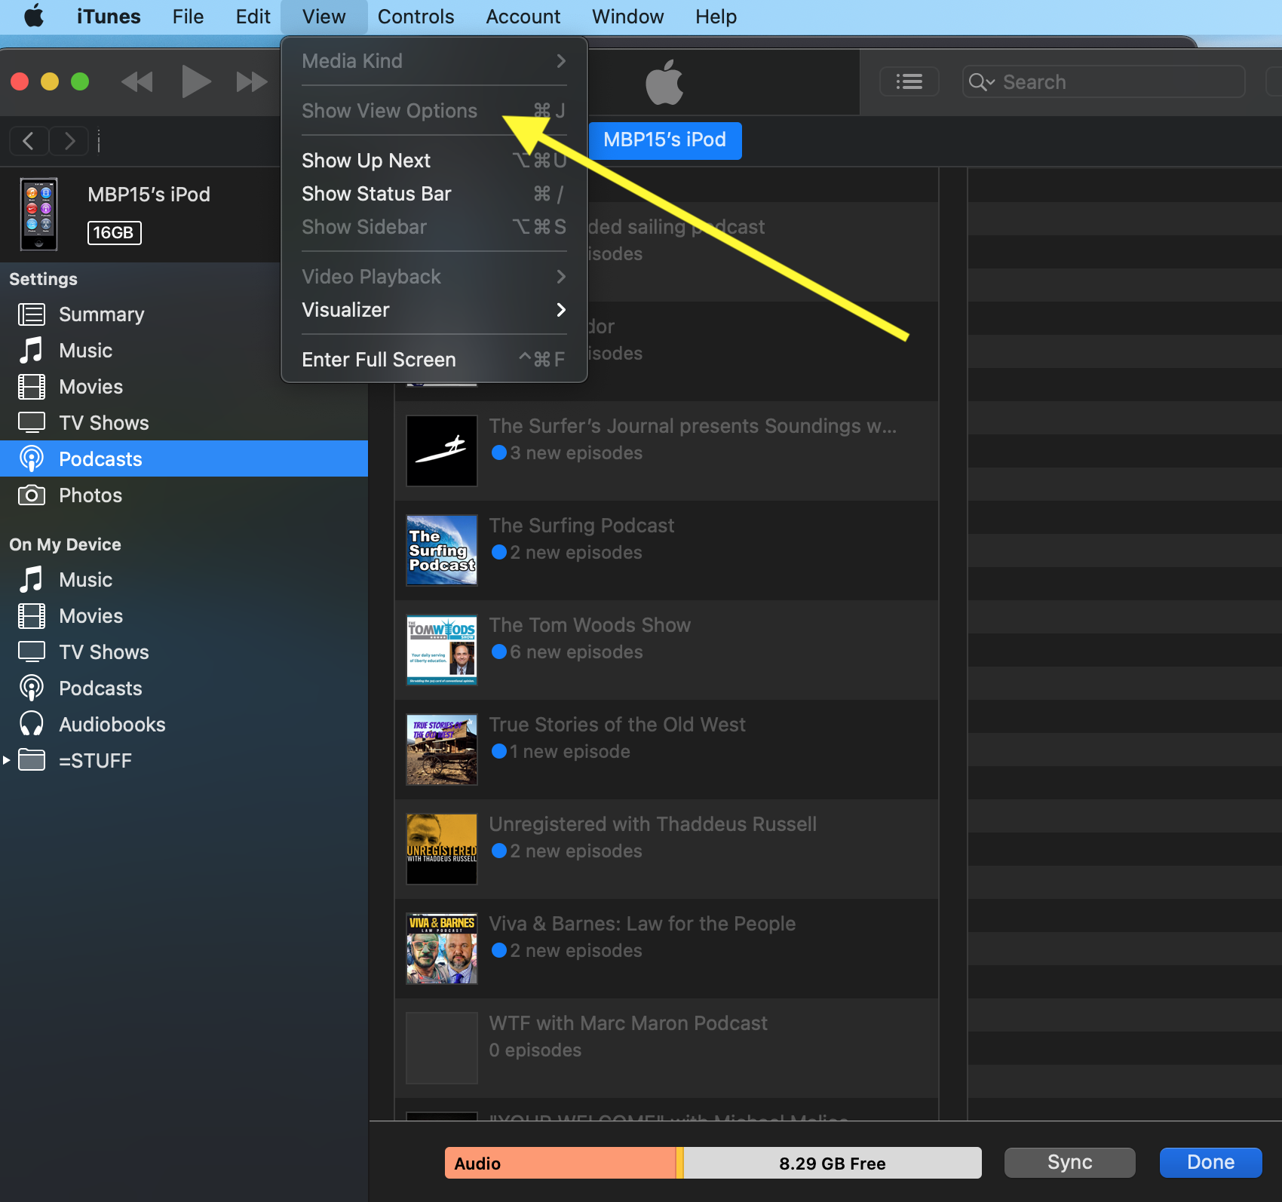This screenshot has height=1202, width=1282.
Task: Open the Window menu
Action: [627, 17]
